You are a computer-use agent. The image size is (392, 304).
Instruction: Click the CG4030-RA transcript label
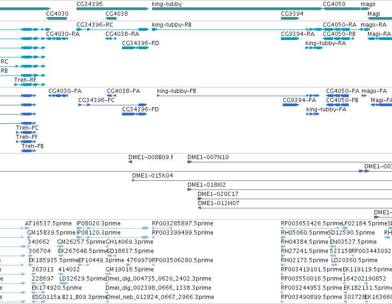coord(63,34)
